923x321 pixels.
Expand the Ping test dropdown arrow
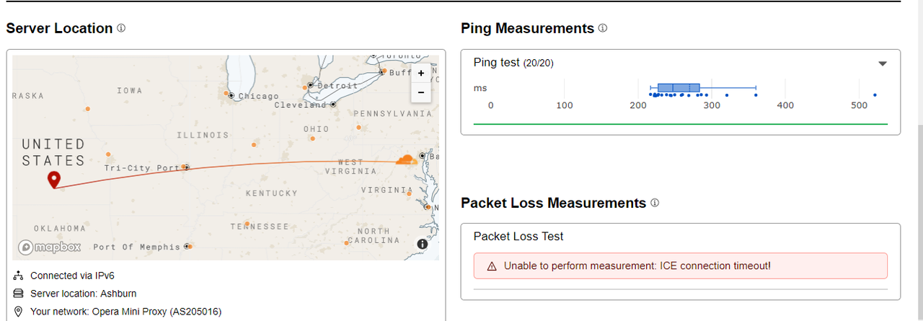click(x=882, y=63)
